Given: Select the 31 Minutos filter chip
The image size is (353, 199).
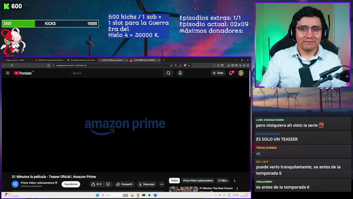Looking at the screenshot, I should tap(223, 181).
